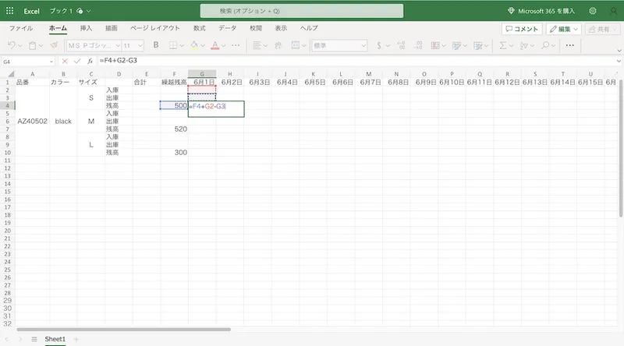The width and height of the screenshot is (624, 346).
Task: Click Merge cells icon
Action: (x=296, y=45)
